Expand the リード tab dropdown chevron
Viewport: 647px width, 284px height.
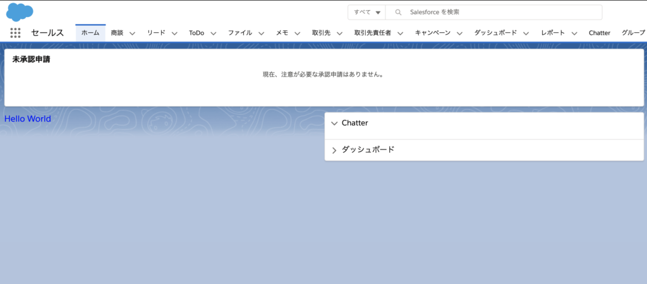coord(174,33)
